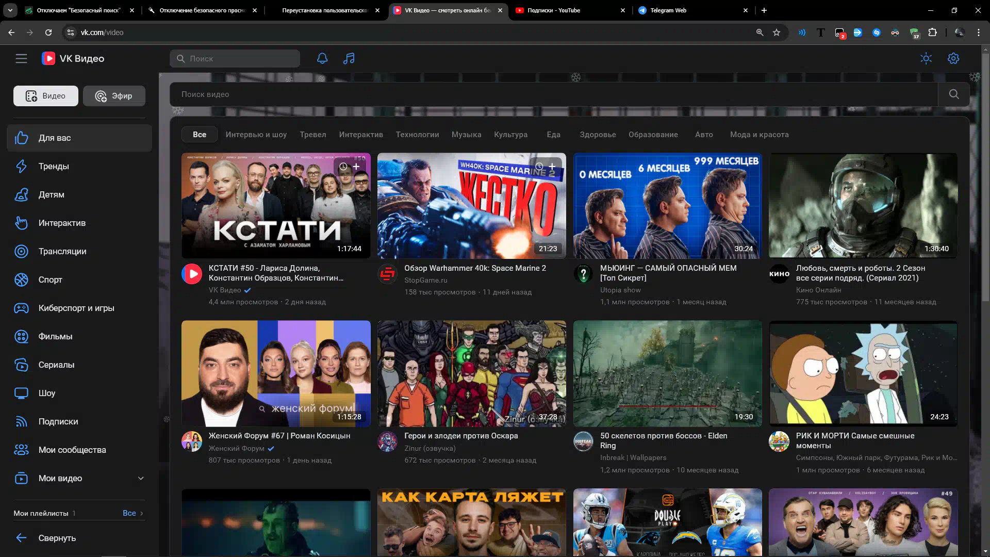Open Inbreak | Wallpapers channel avatar
The height and width of the screenshot is (557, 990).
[583, 441]
